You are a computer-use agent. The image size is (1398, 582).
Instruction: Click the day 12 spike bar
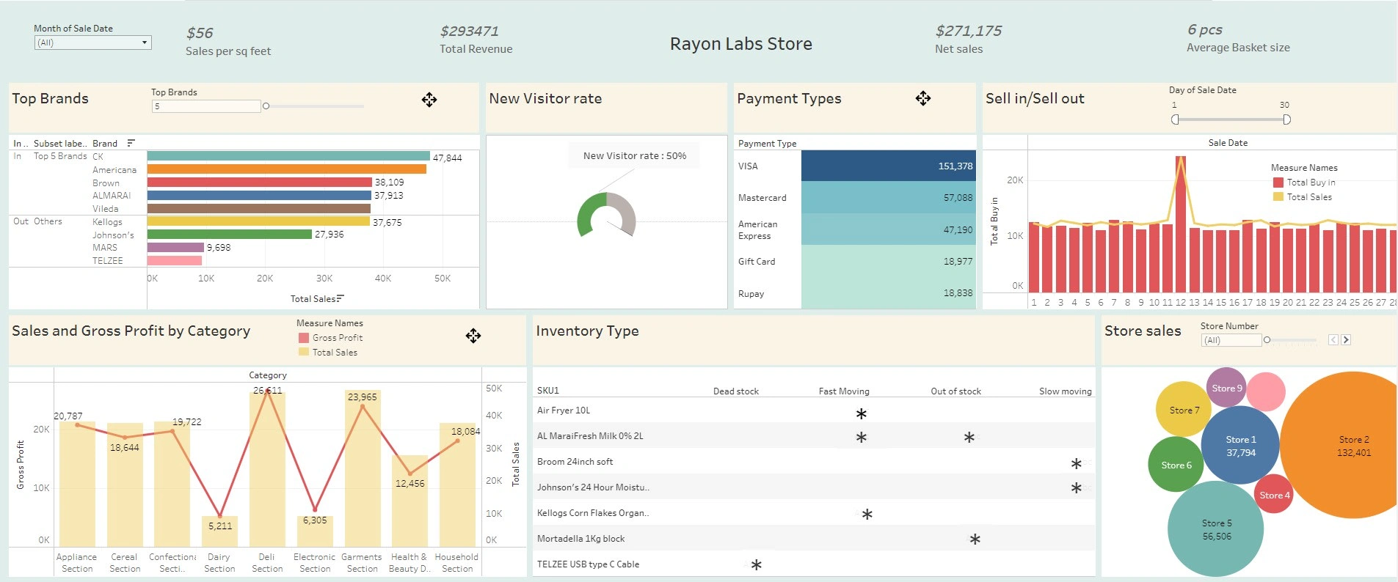point(1181,224)
